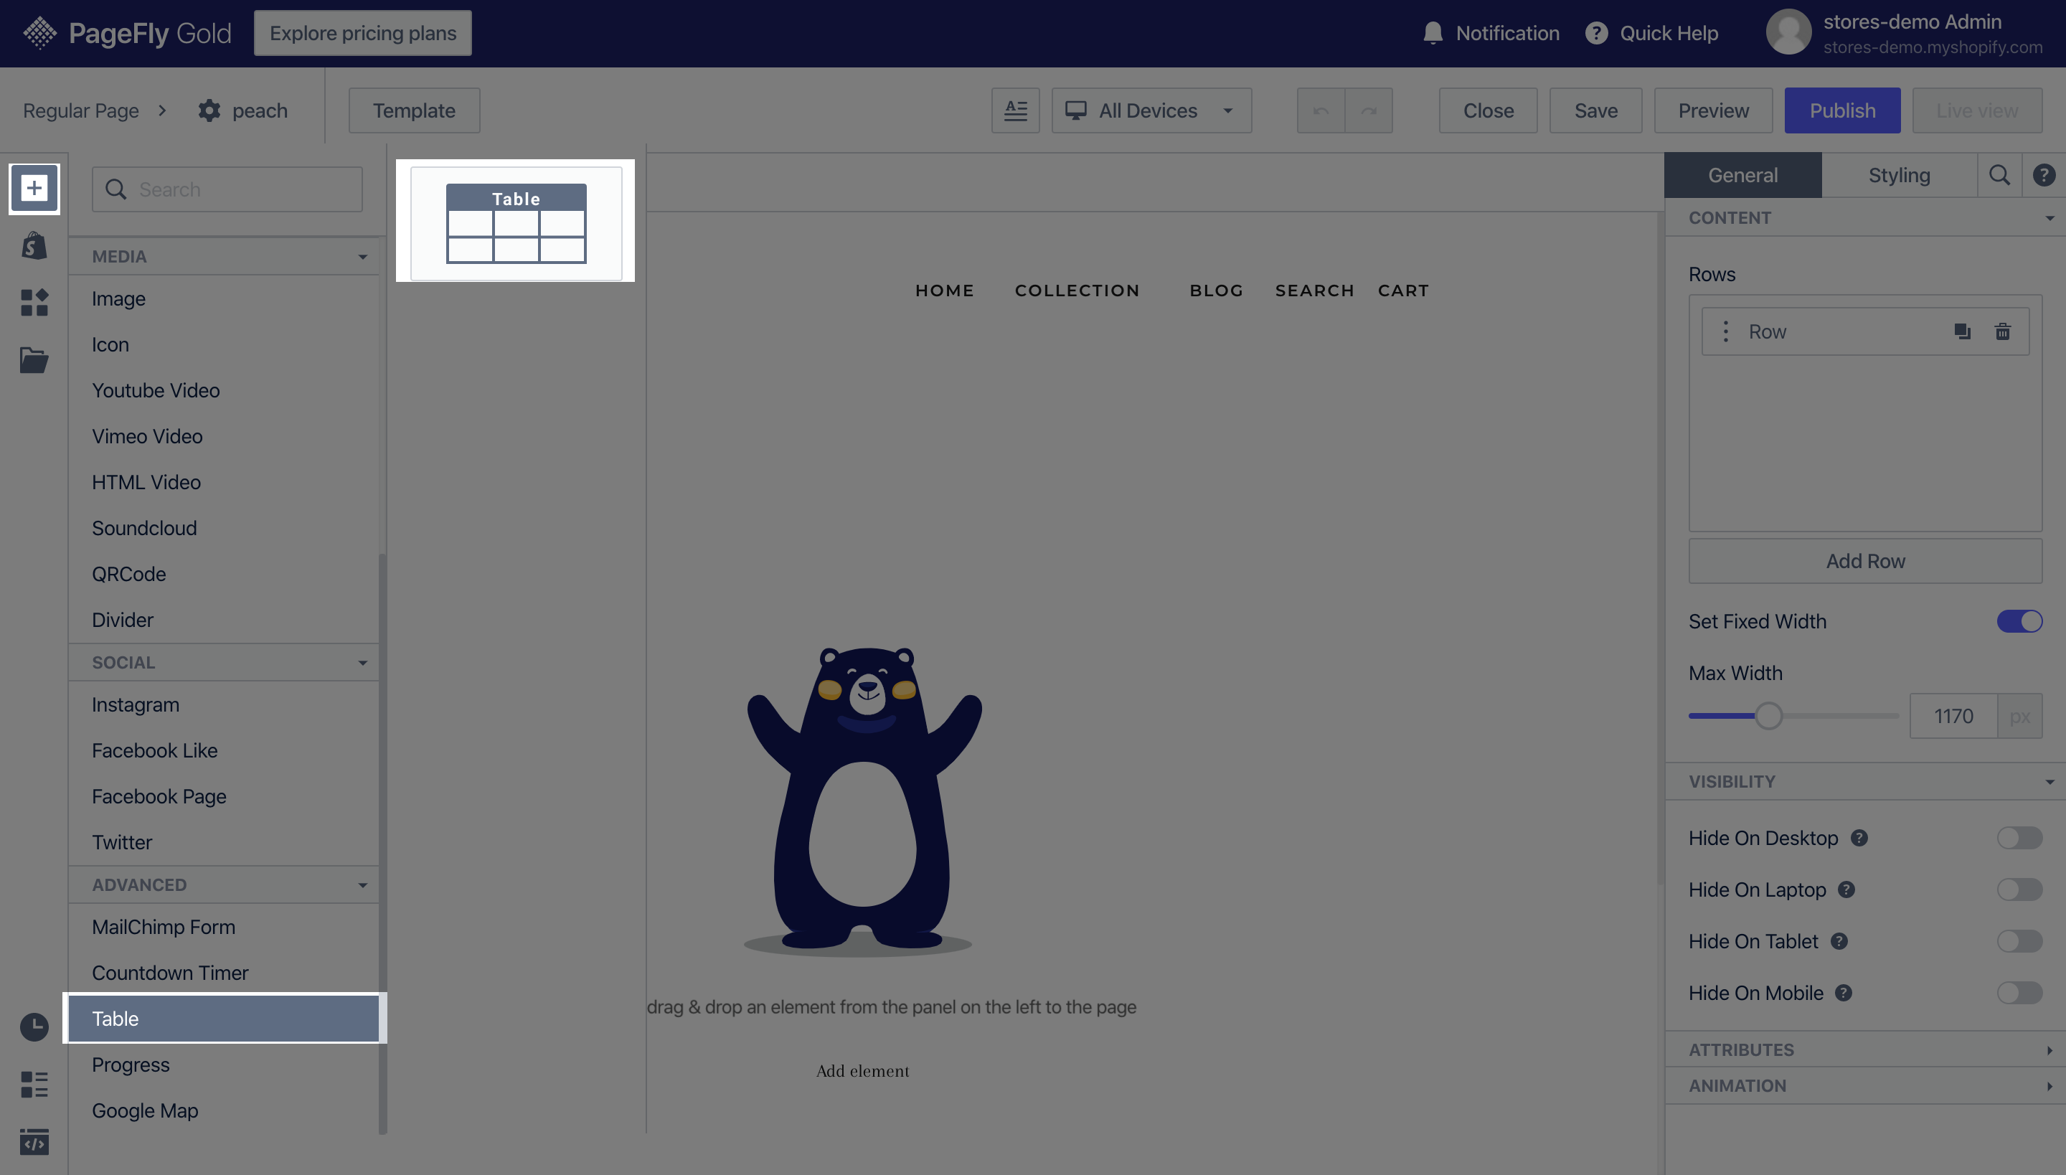Select the Table element in list
2066x1175 pixels.
point(224,1019)
